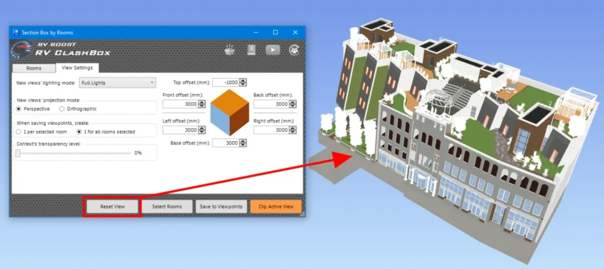This screenshot has height=269, width=604.
Task: Click the Top offset spinner arrows
Action: pos(243,83)
